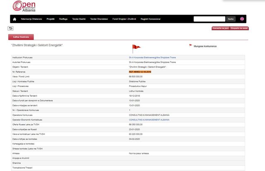Go back using the return arrow icon
The height and width of the screenshot is (171, 265).
(10, 28)
